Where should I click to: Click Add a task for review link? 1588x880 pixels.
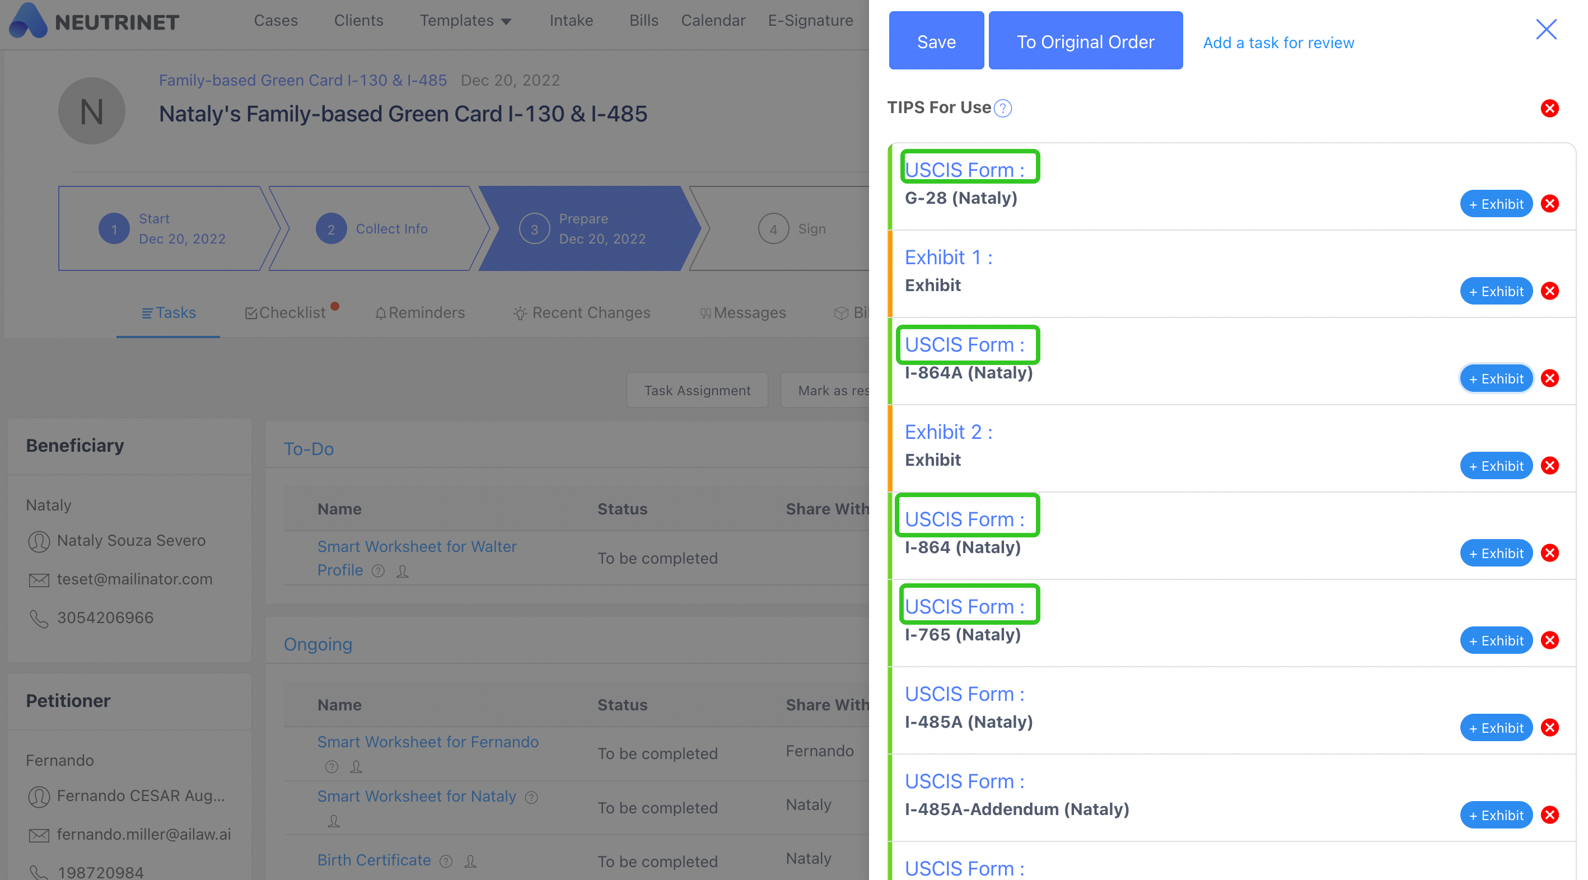coord(1278,43)
